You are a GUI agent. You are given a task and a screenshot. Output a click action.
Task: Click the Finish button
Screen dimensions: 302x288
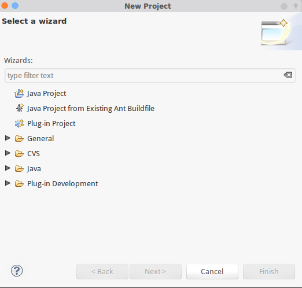click(269, 271)
